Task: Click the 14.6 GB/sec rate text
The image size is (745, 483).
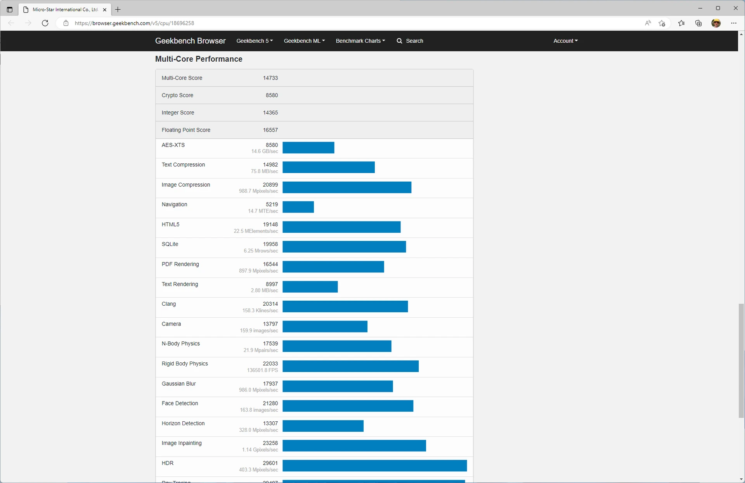Action: pyautogui.click(x=265, y=152)
